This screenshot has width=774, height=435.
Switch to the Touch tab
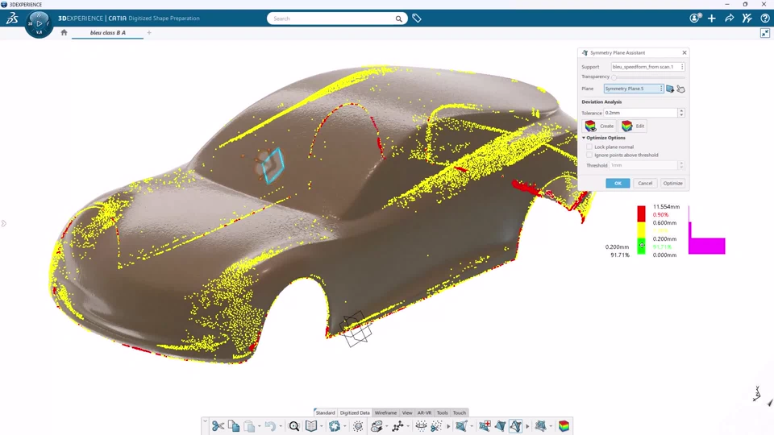(x=459, y=412)
